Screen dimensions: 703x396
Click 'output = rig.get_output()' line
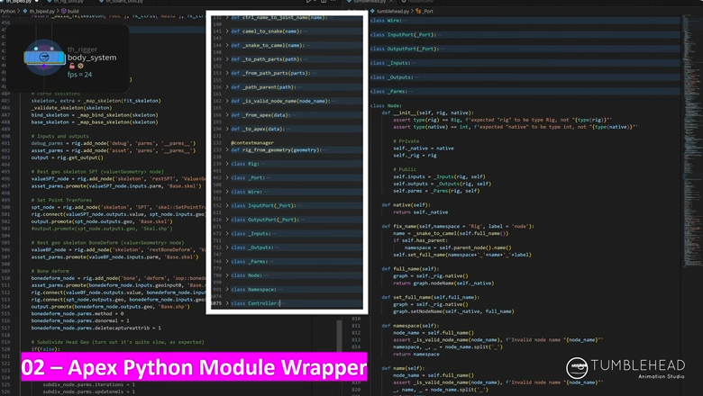(68, 157)
